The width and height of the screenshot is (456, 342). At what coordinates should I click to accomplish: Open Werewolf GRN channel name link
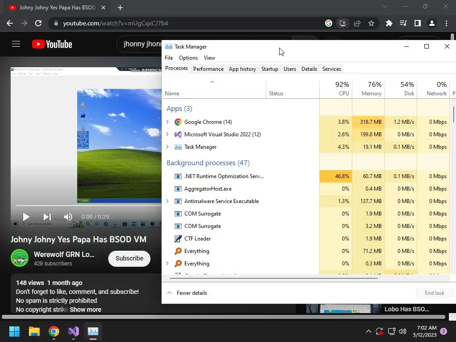64,254
